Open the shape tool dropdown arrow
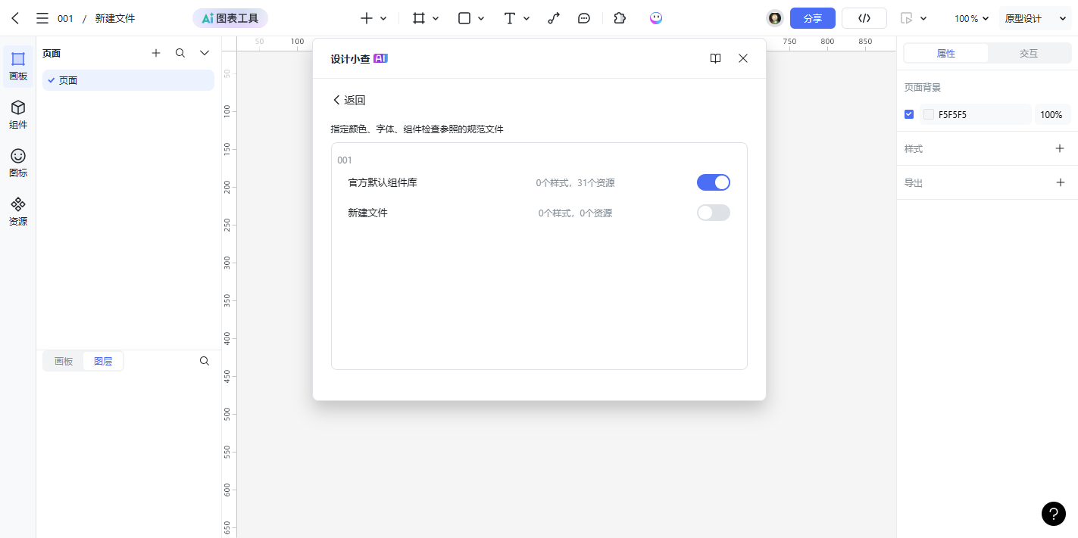This screenshot has width=1078, height=538. 483,17
